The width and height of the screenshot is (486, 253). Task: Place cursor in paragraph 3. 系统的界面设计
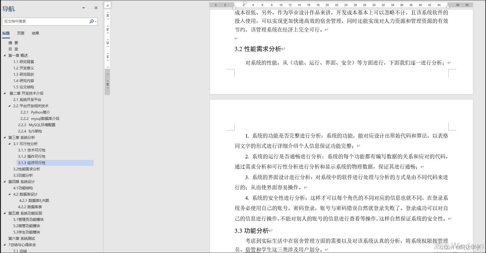(x=341, y=182)
